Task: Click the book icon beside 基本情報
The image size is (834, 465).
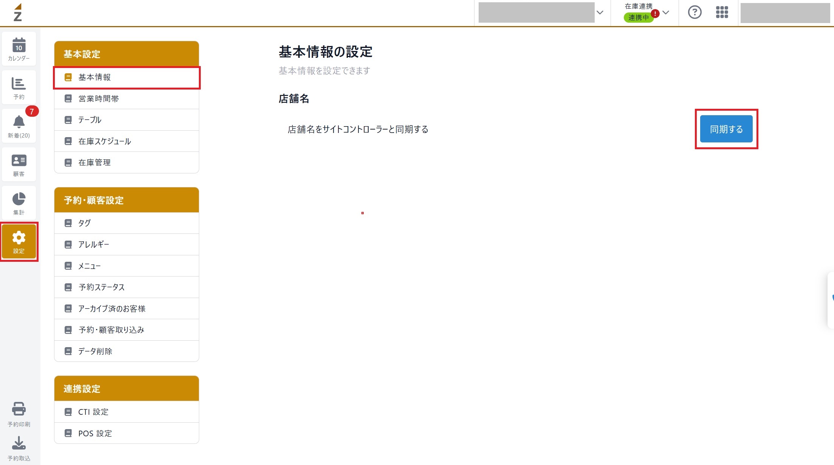Action: (x=68, y=77)
